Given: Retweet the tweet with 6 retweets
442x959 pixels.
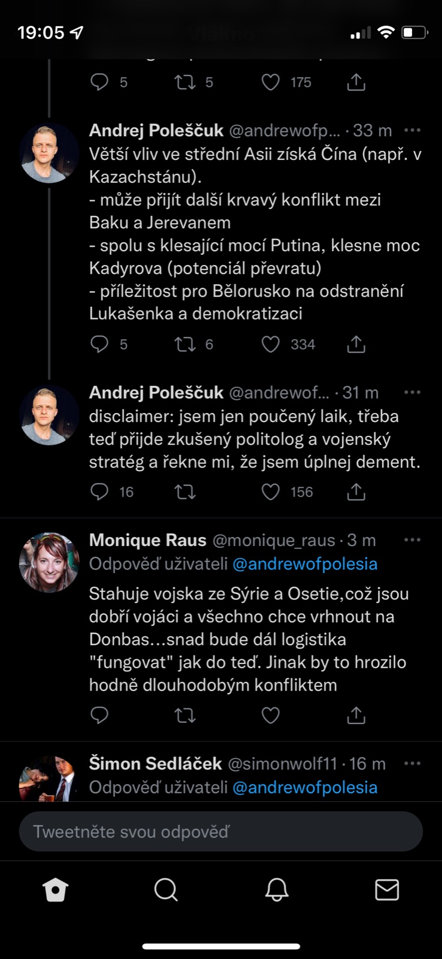Looking at the screenshot, I should point(185,344).
